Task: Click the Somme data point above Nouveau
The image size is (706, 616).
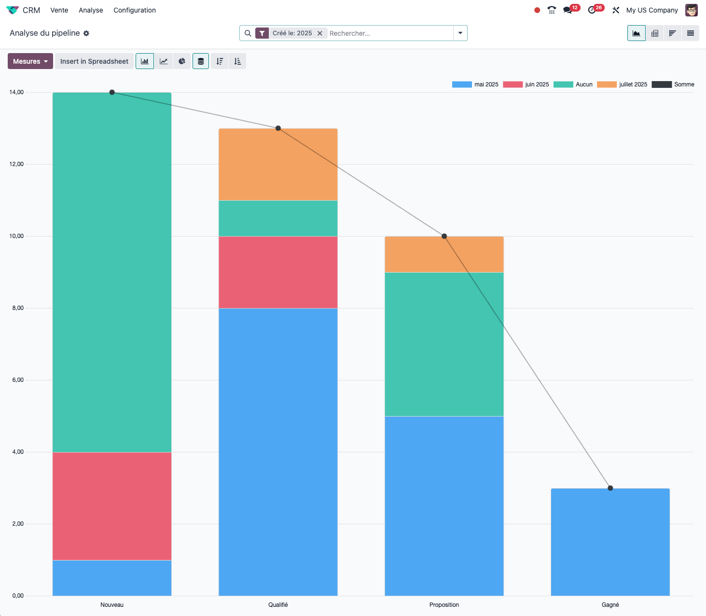Action: [112, 92]
